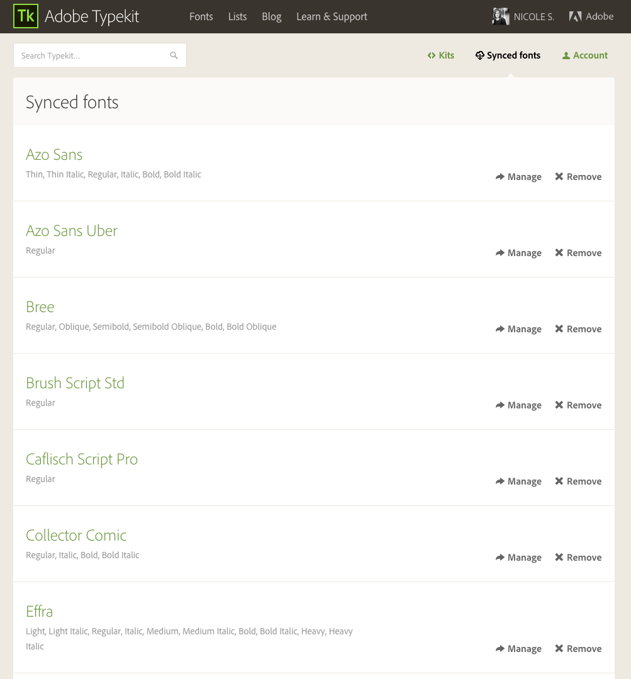Focus the Search Typekit input field
This screenshot has width=631, height=679.
pos(100,55)
